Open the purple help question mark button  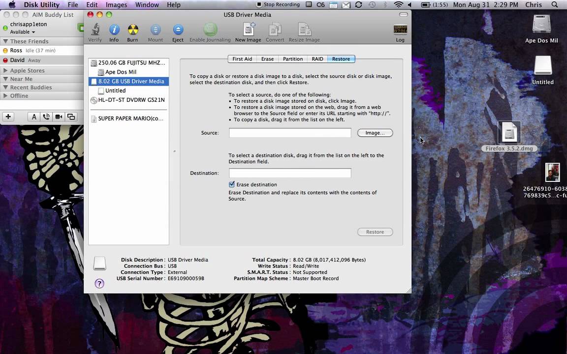(x=99, y=284)
